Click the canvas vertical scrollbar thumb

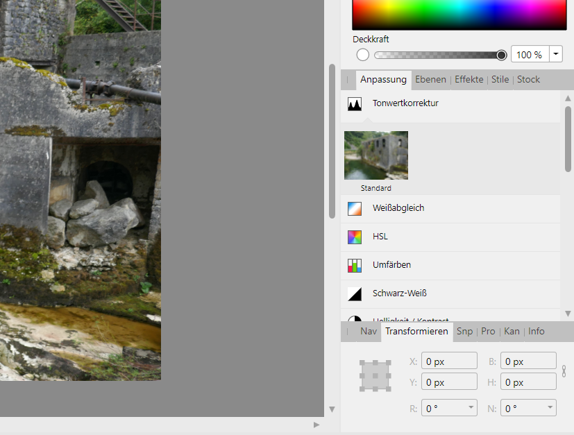pos(332,142)
